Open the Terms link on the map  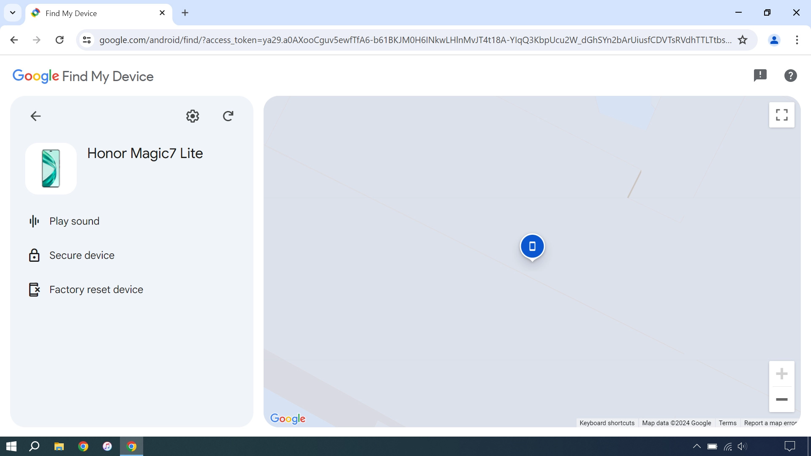(x=727, y=423)
